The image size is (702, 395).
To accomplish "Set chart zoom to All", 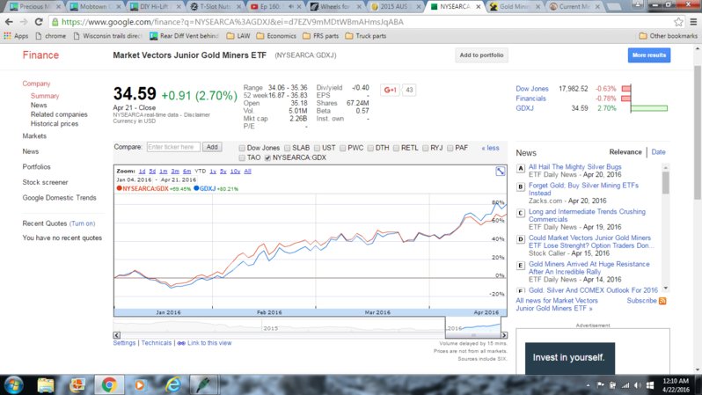I will click(247, 171).
